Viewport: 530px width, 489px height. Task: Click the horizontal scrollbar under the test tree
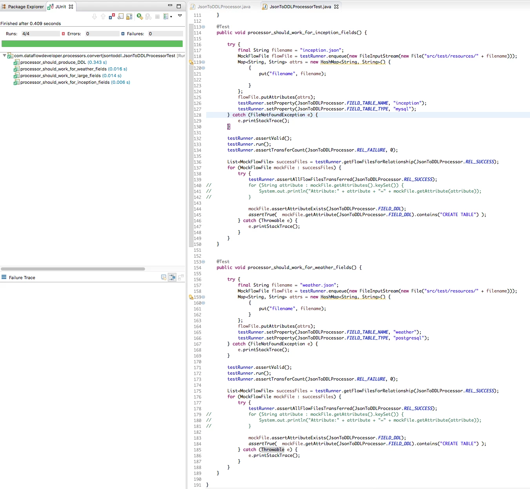pyautogui.click(x=73, y=269)
